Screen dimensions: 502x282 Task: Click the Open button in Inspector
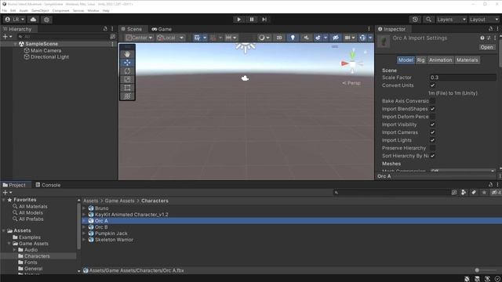point(486,47)
